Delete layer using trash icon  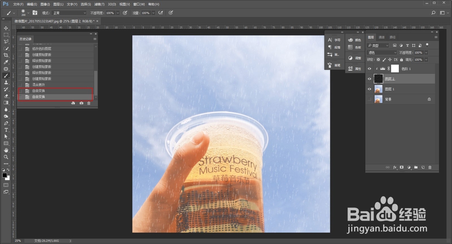pos(430,167)
